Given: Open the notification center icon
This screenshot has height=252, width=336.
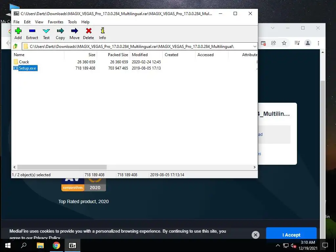Looking at the screenshot, I should pos(325,245).
